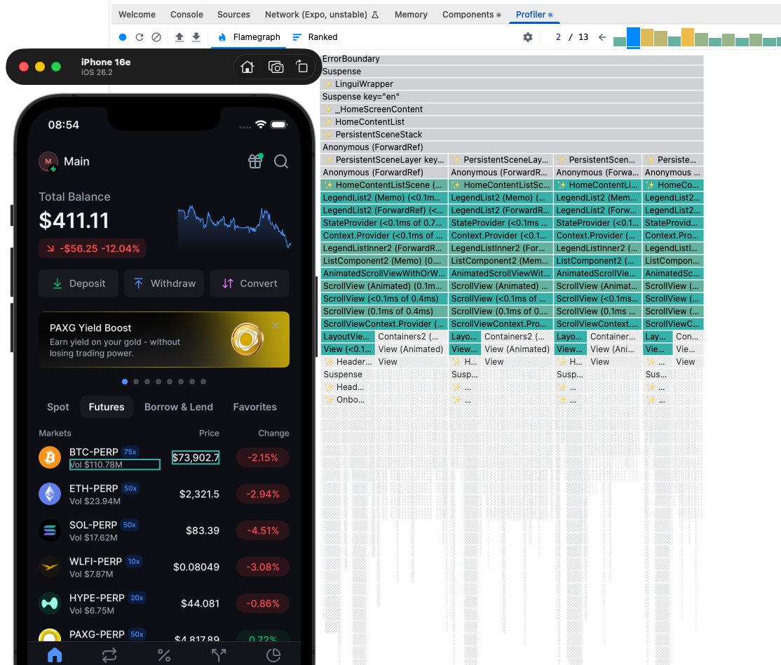Edit the commit number field
Viewport: 781px width, 665px height.
558,37
